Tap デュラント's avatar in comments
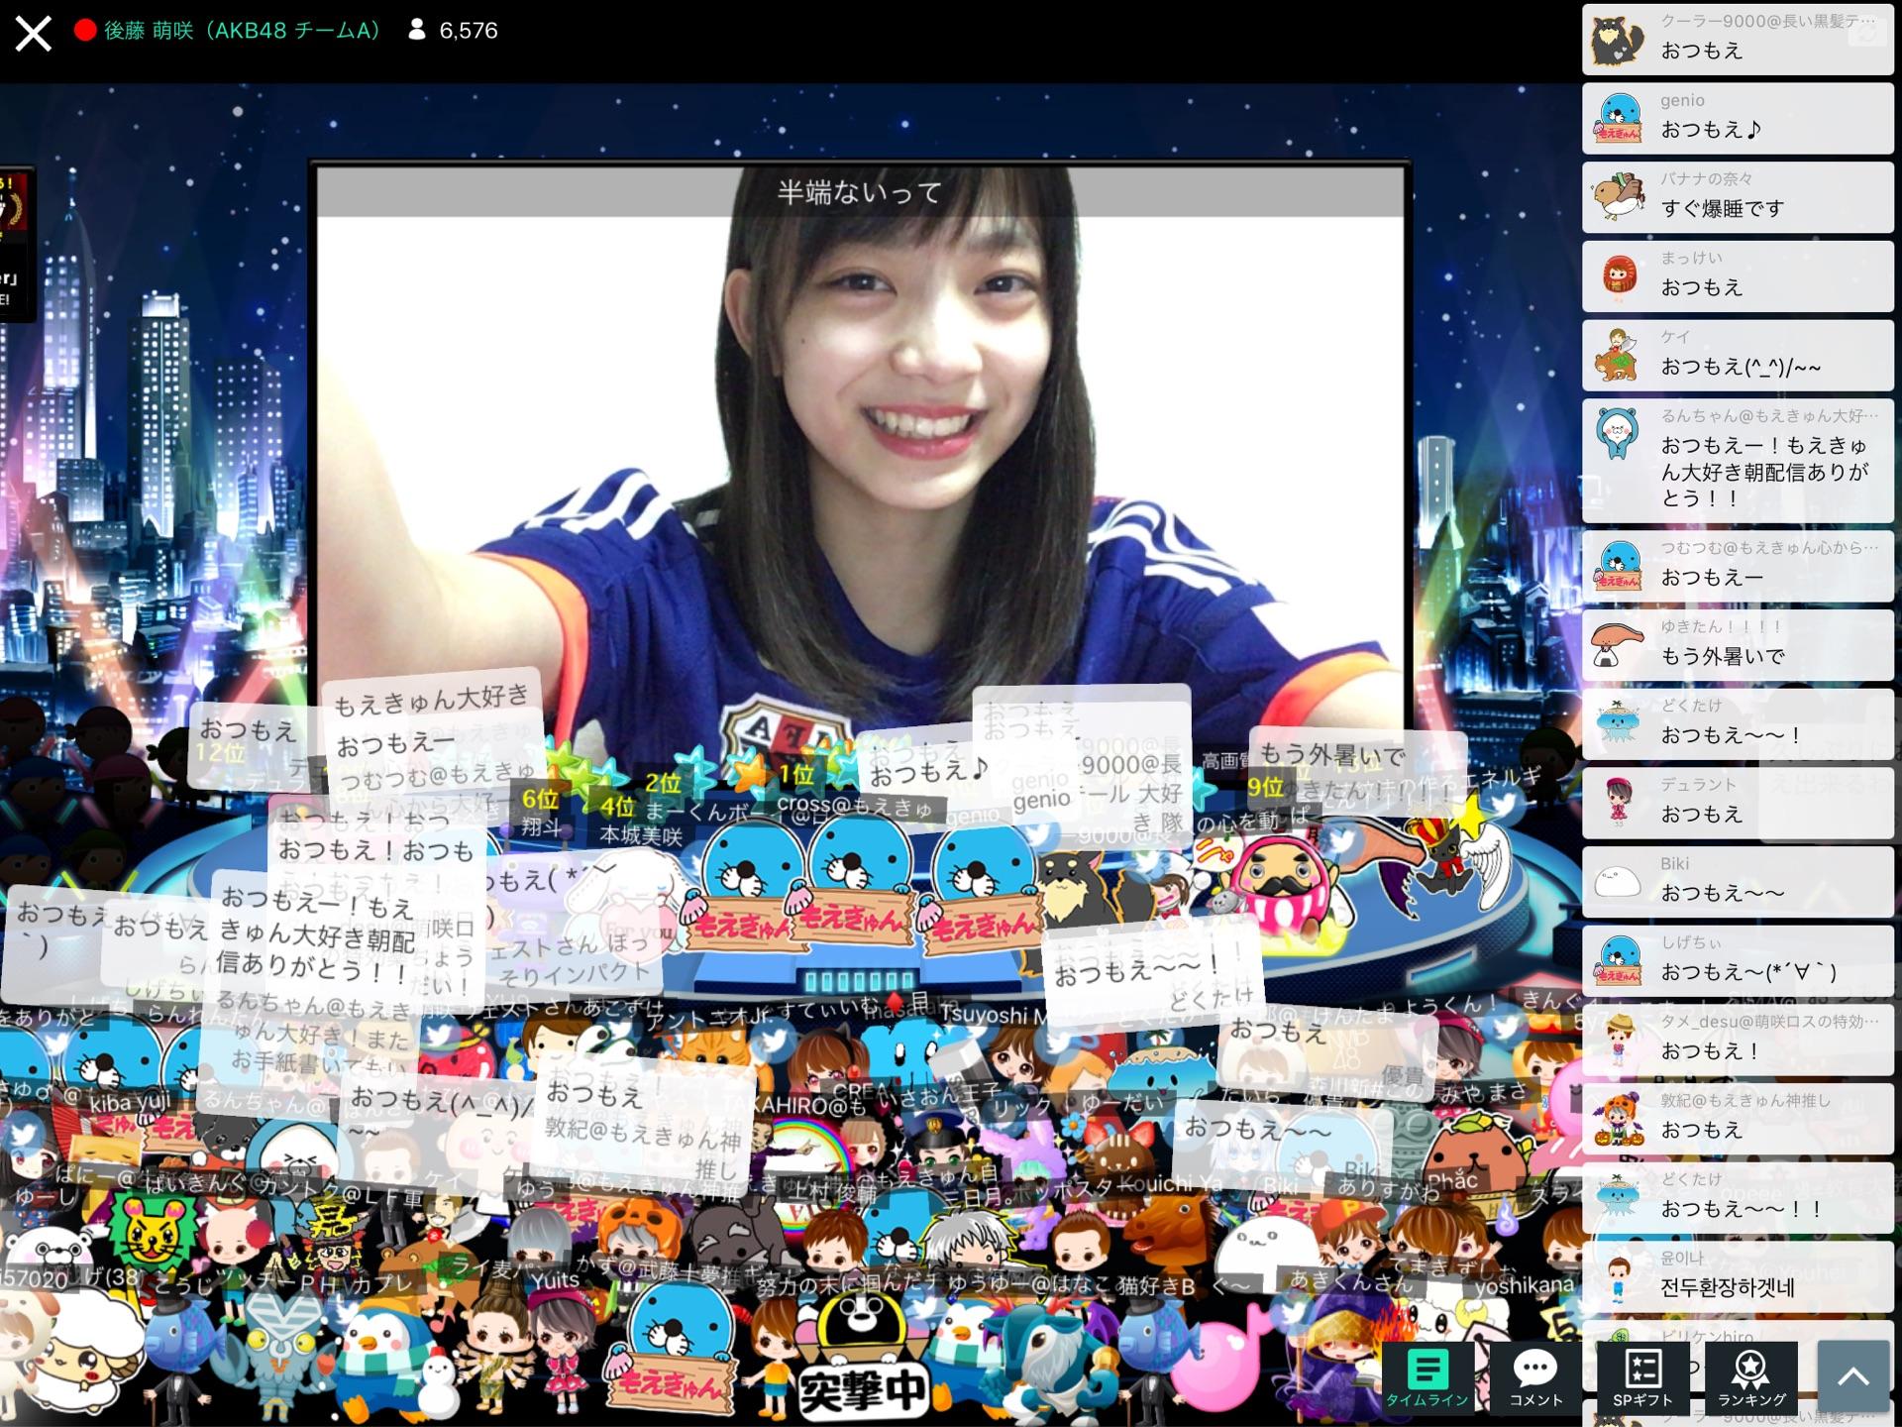Viewport: 1902px width, 1427px height. pos(1619,803)
